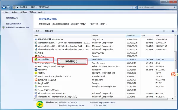
Task: Open the 组织 dropdown menu
Action: 39,31
